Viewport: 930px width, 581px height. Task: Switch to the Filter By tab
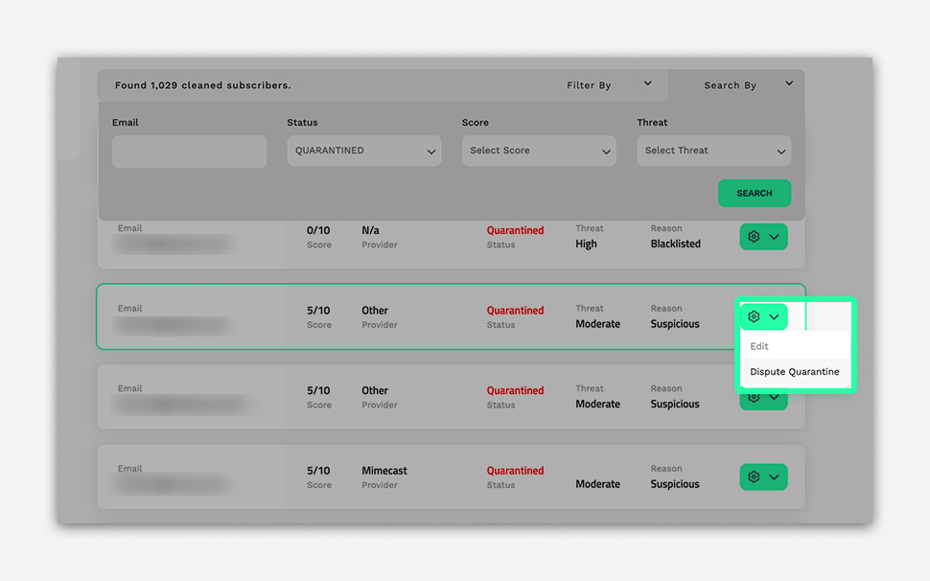click(589, 85)
